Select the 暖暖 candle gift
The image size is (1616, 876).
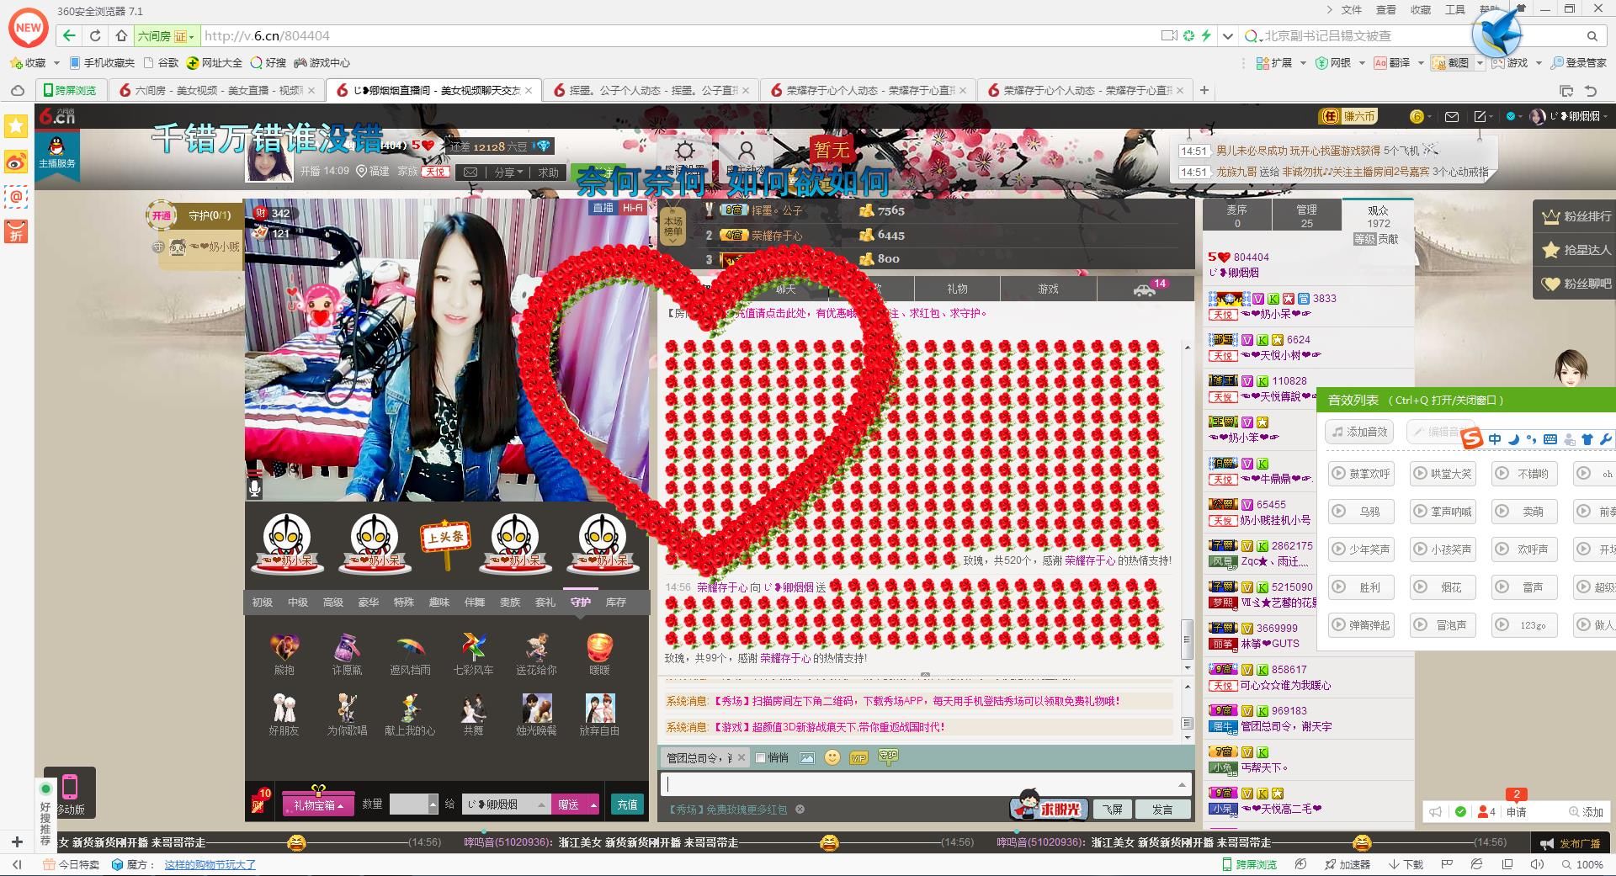tap(599, 647)
